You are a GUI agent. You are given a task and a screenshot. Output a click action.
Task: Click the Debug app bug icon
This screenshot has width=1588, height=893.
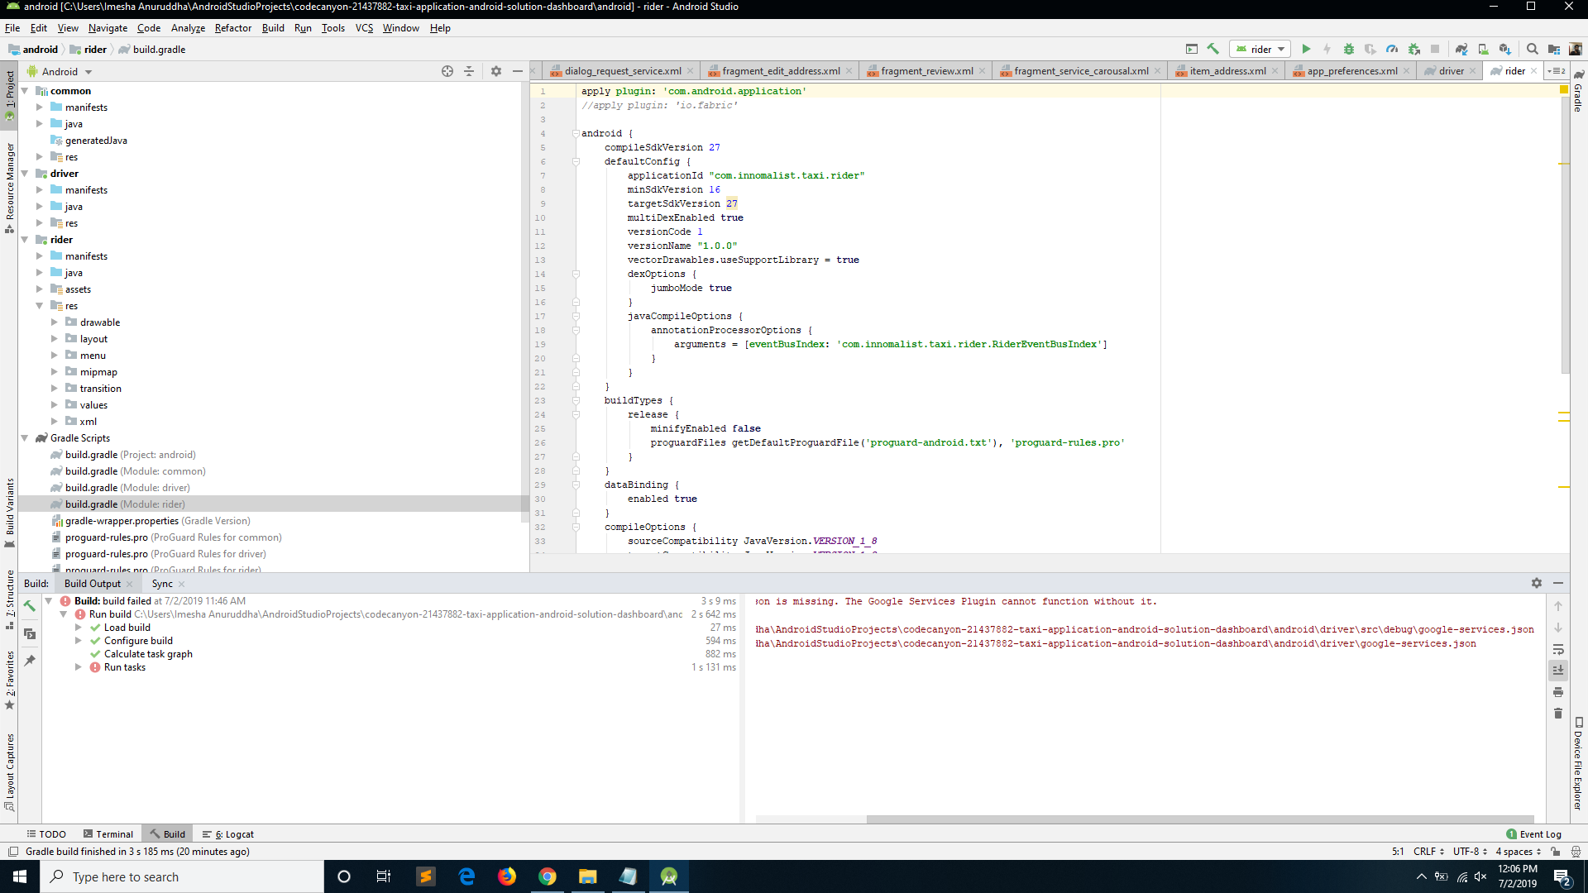(1348, 50)
